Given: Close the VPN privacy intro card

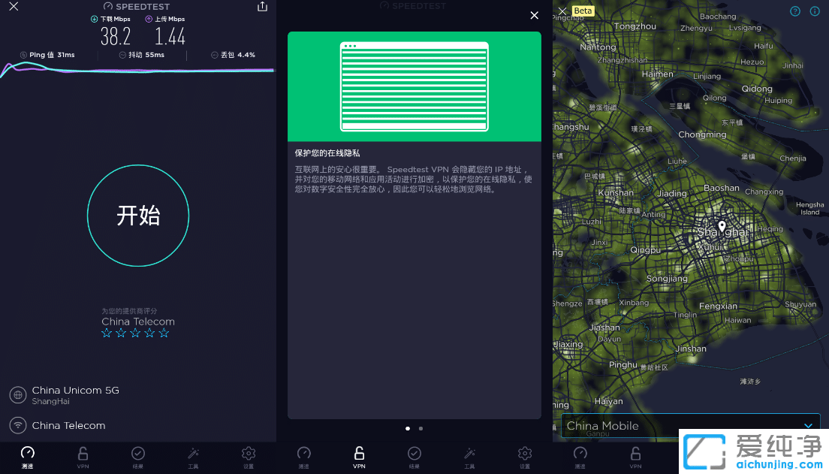Looking at the screenshot, I should (535, 15).
